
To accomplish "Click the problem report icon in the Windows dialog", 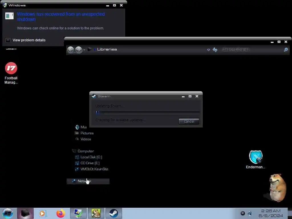I will pyautogui.click(x=9, y=16).
